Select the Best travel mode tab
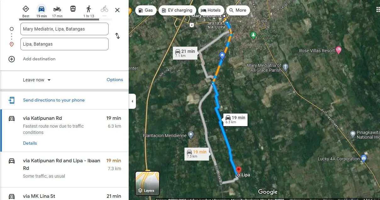 (x=26, y=11)
